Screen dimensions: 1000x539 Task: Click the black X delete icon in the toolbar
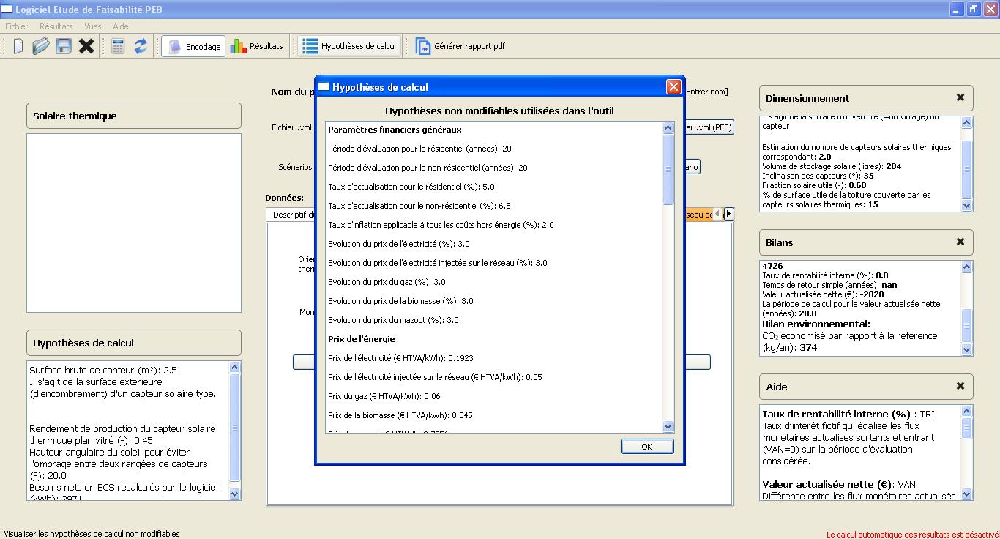pos(86,46)
